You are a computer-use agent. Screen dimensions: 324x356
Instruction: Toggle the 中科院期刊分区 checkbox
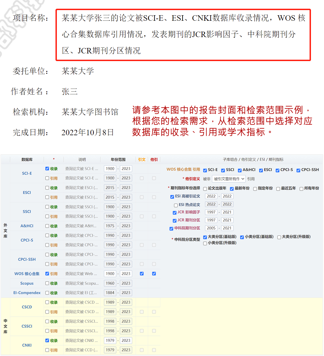point(171,229)
